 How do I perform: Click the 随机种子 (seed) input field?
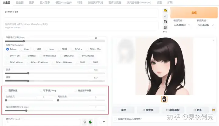coord(43,122)
